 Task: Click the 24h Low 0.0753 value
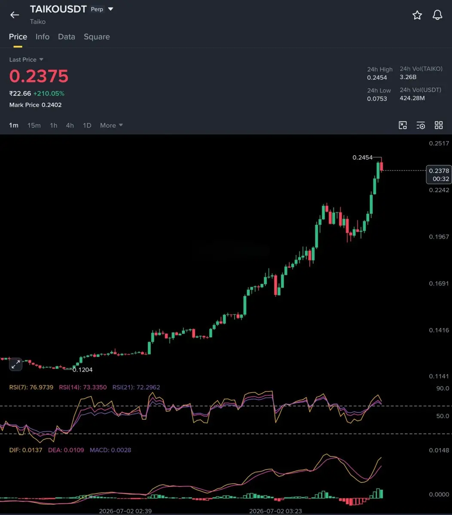tap(377, 99)
